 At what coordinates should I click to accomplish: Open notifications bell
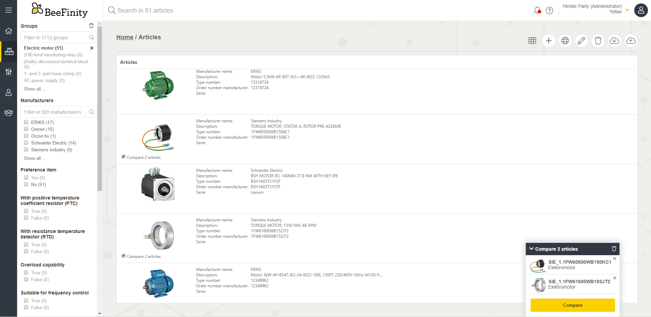537,11
